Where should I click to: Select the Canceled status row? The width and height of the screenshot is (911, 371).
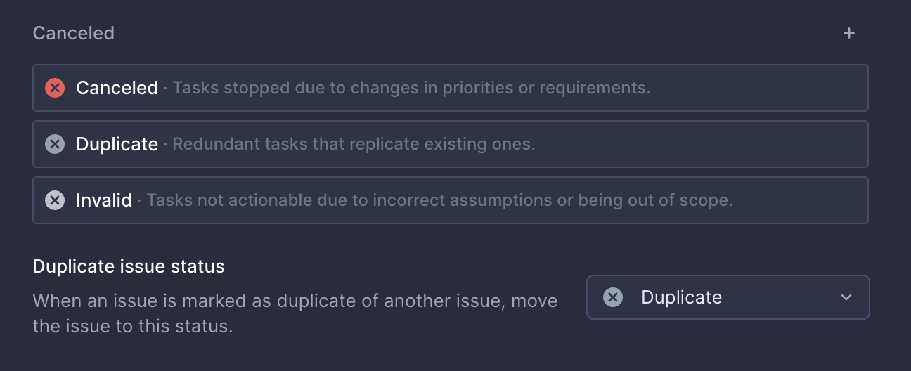point(451,88)
